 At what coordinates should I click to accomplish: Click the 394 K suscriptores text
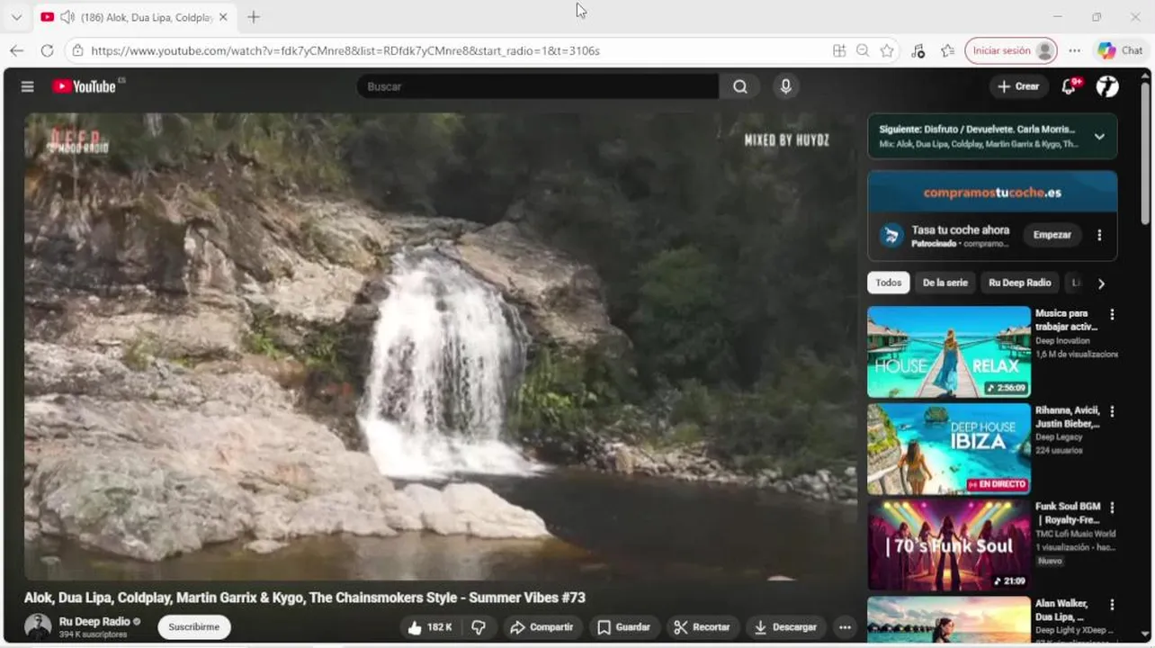coord(93,634)
